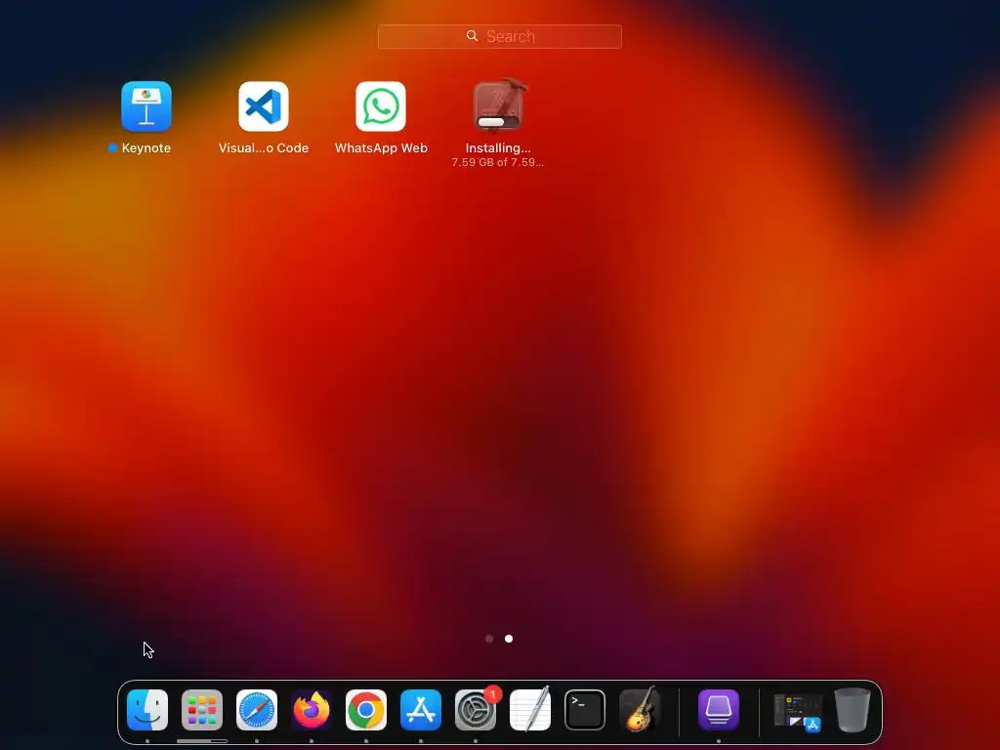Launch Visual Studio Code app
This screenshot has width=1000, height=750.
pos(264,106)
